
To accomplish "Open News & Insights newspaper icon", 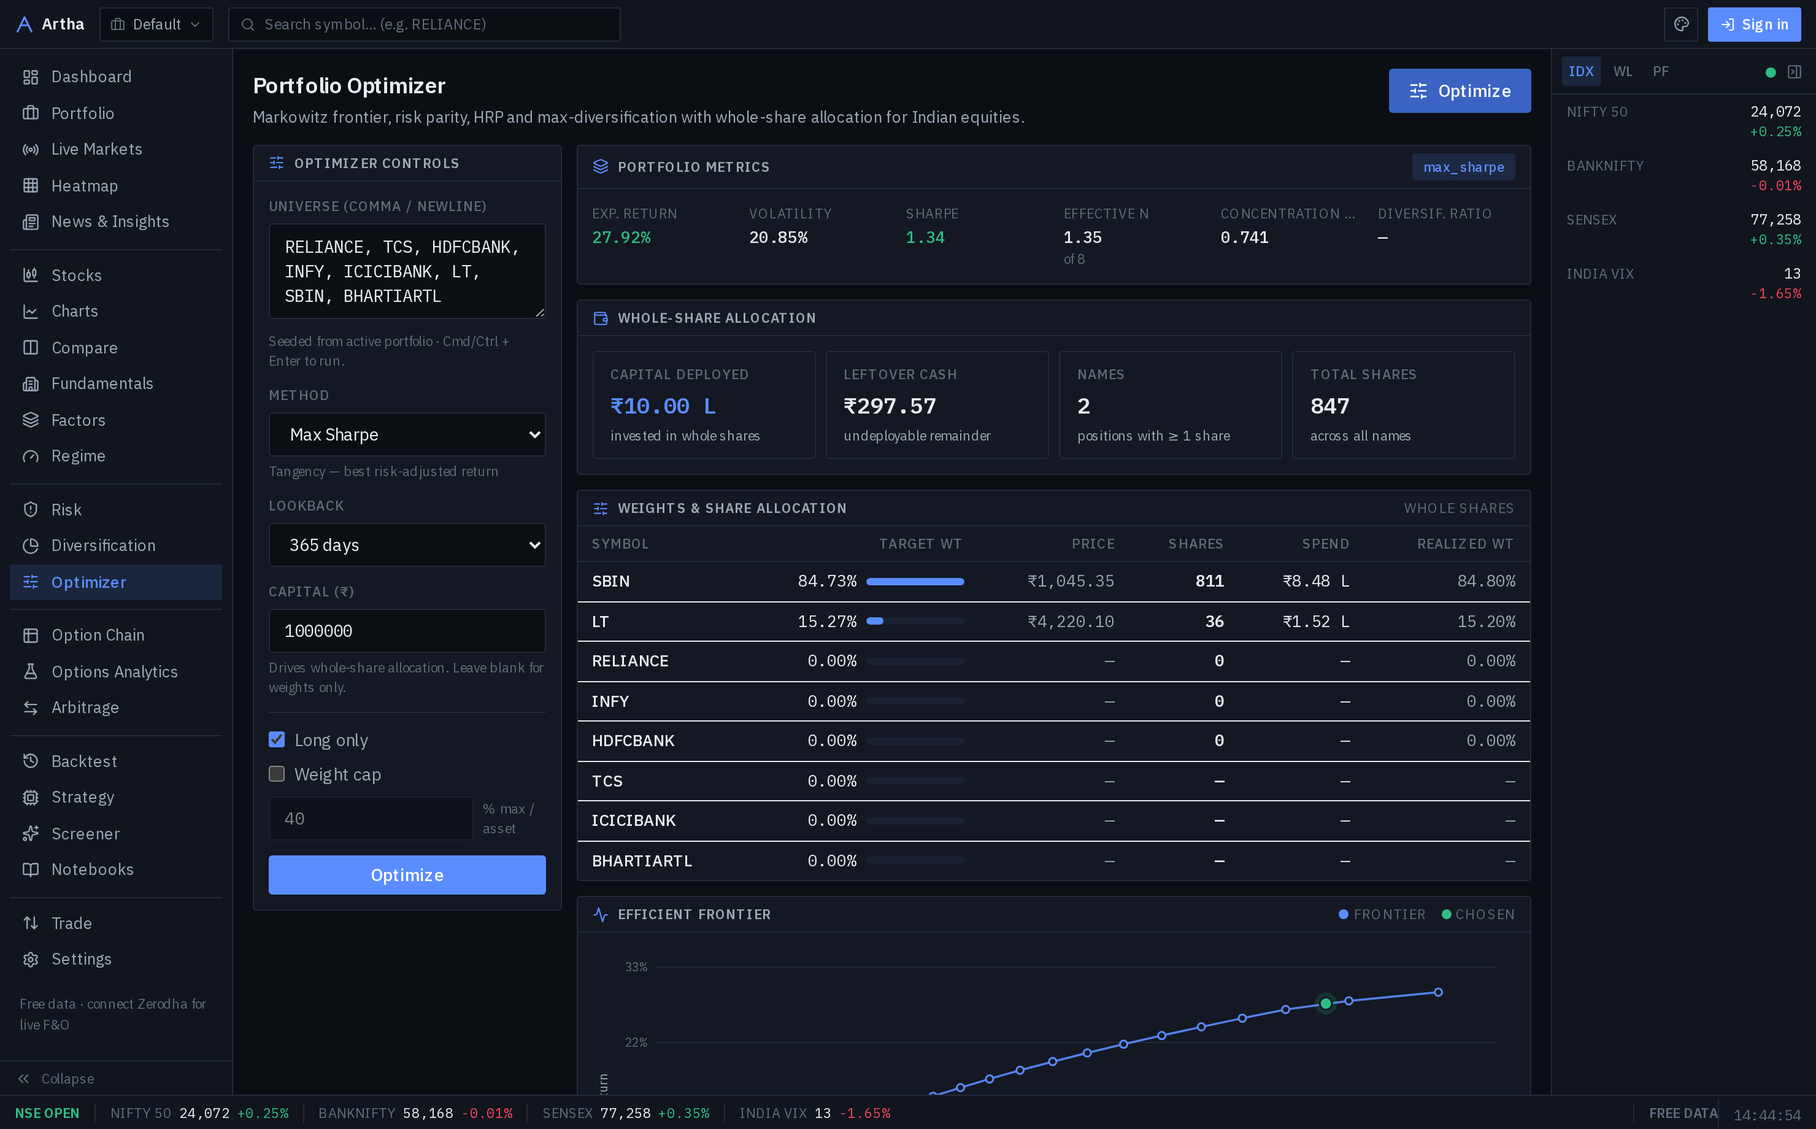I will point(31,222).
